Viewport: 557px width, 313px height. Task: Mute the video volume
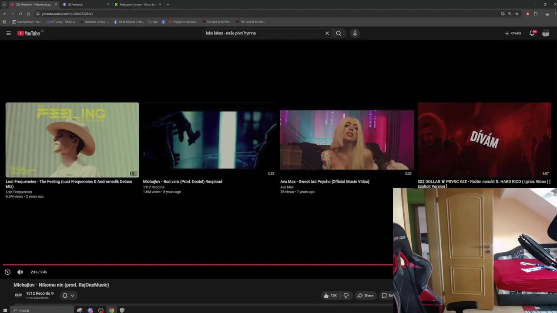tap(20, 272)
